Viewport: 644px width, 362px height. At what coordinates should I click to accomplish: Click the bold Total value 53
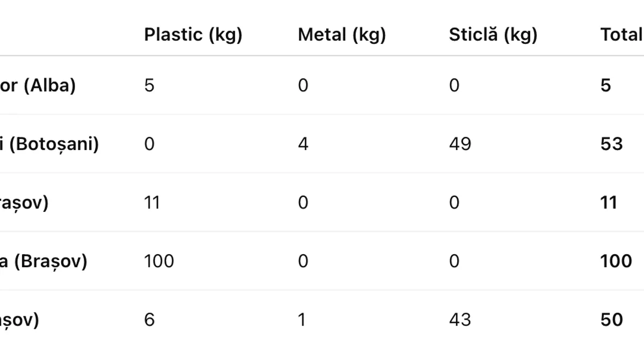point(611,144)
